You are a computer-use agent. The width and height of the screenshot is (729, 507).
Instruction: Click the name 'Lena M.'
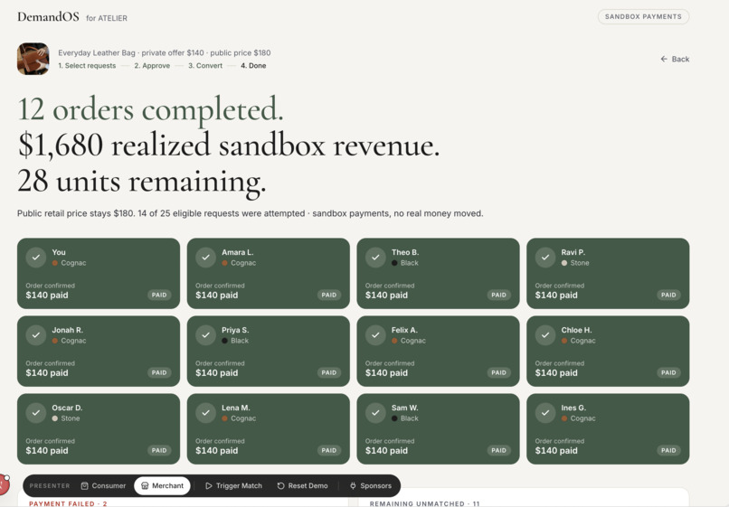click(236, 408)
